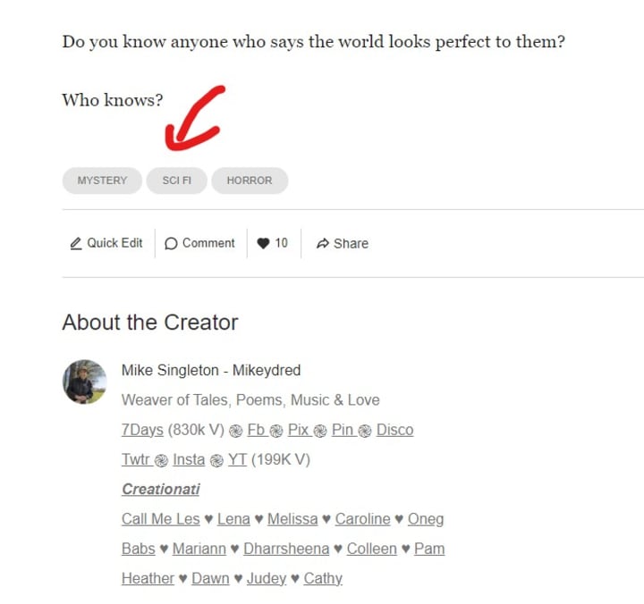Open the HORROR tag
This screenshot has height=604, width=644.
[x=250, y=180]
